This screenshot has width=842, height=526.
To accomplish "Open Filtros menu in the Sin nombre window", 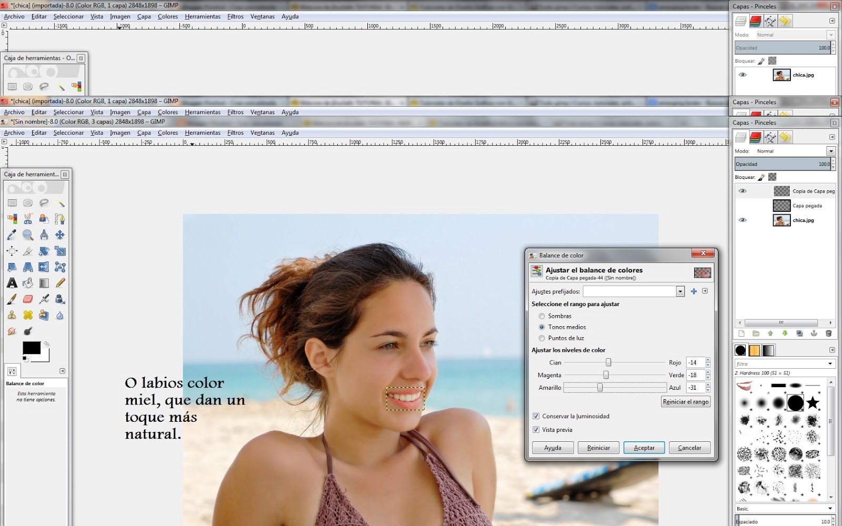I will [235, 133].
